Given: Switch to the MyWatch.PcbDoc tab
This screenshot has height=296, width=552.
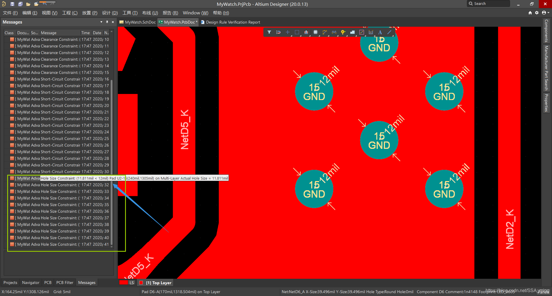Looking at the screenshot, I should tap(178, 22).
